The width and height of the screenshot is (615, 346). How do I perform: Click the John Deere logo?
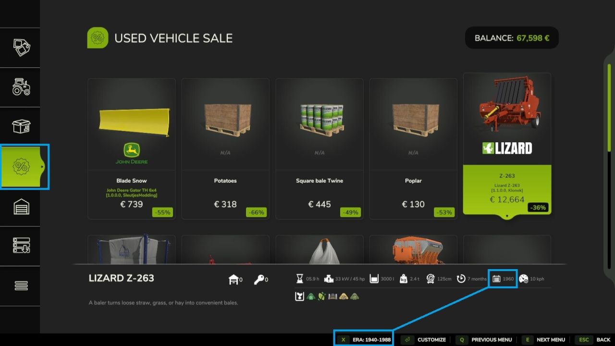tap(132, 154)
